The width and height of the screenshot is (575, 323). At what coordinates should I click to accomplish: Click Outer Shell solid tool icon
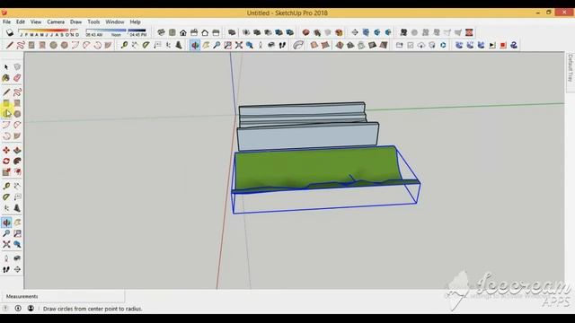point(232,32)
